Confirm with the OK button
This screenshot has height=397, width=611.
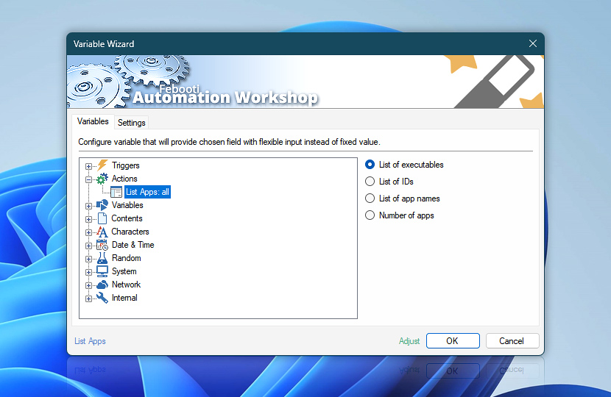click(x=453, y=341)
